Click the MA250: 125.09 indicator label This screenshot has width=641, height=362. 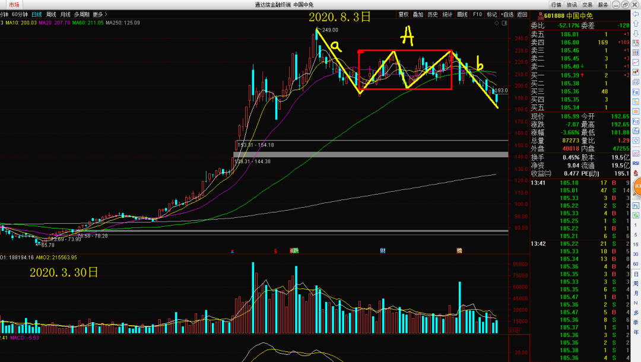[x=123, y=23]
